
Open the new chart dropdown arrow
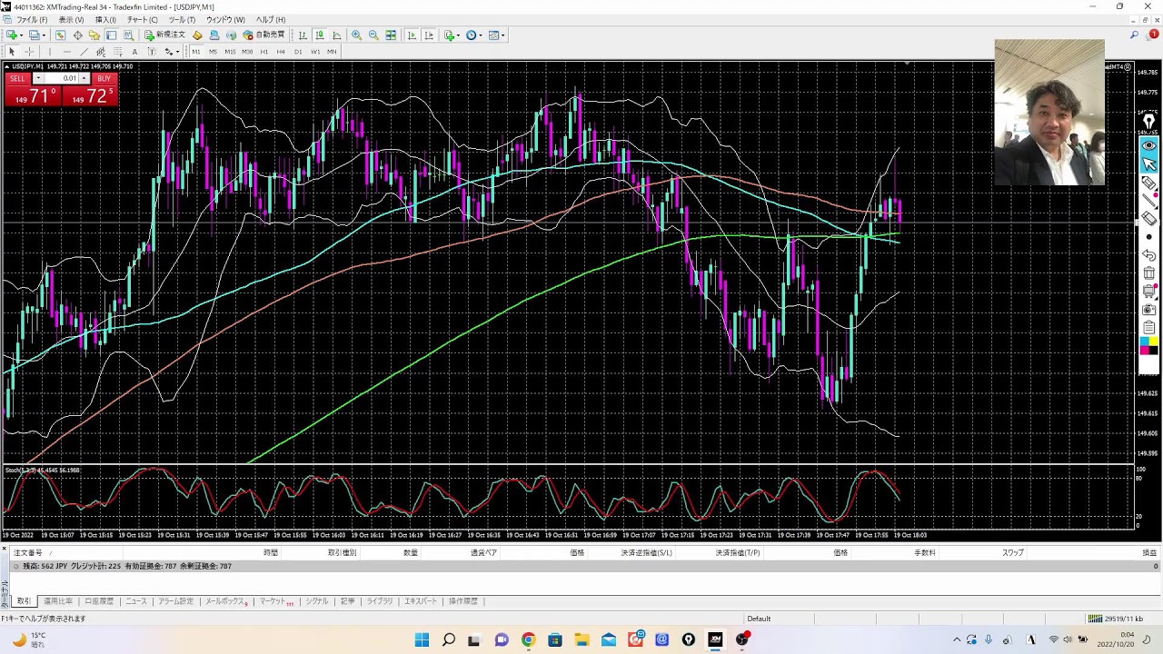click(x=22, y=35)
